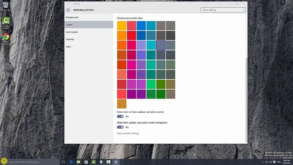Click the taskbar clock and date
Image resolution: width=293 pixels, height=165 pixels.
287,162
